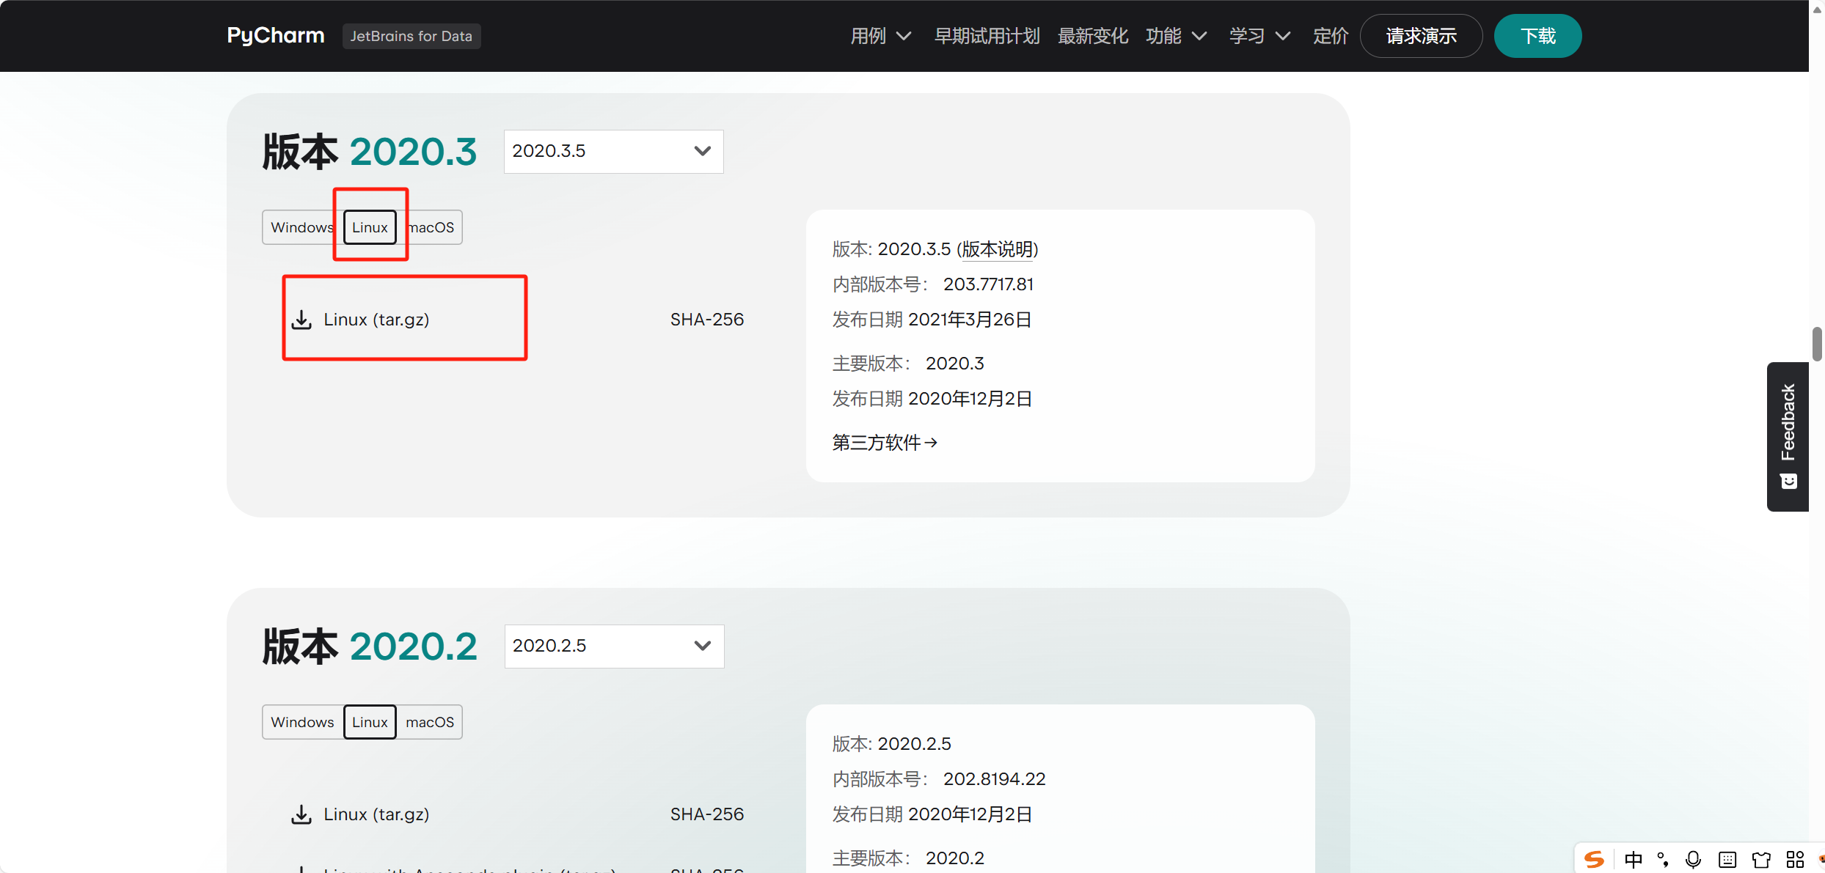Open the 最新变化 nav item

pyautogui.click(x=1092, y=36)
